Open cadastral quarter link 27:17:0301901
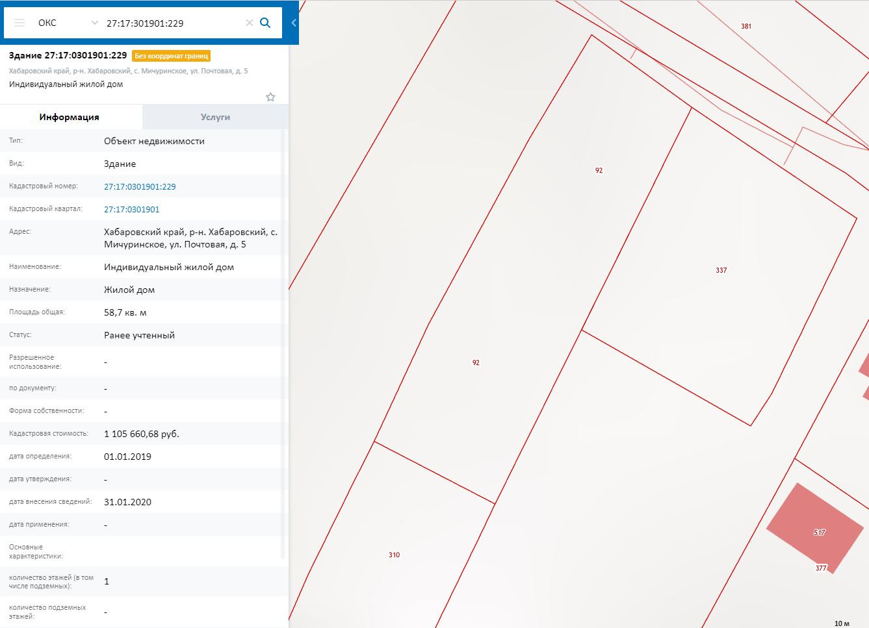This screenshot has width=869, height=628. coord(132,209)
